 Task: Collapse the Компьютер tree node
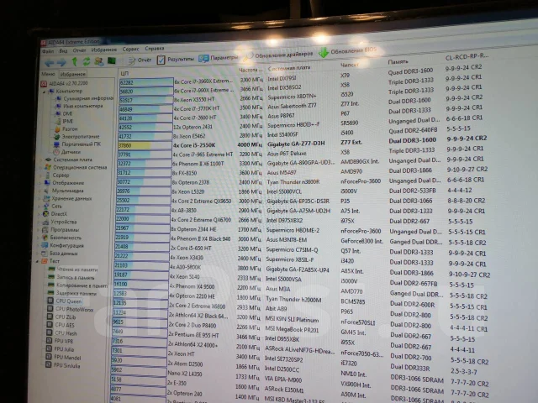[x=45, y=92]
